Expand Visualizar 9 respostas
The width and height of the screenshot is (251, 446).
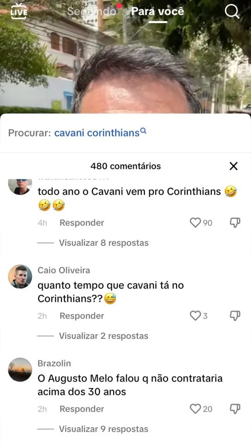[104, 429]
